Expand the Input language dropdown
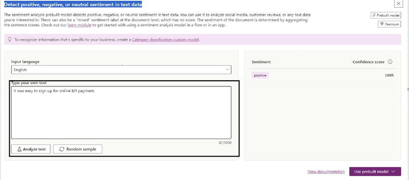409x180 pixels. point(121,70)
